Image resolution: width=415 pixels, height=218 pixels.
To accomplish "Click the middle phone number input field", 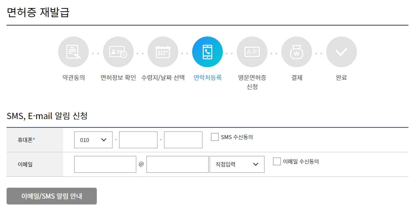I will point(138,139).
